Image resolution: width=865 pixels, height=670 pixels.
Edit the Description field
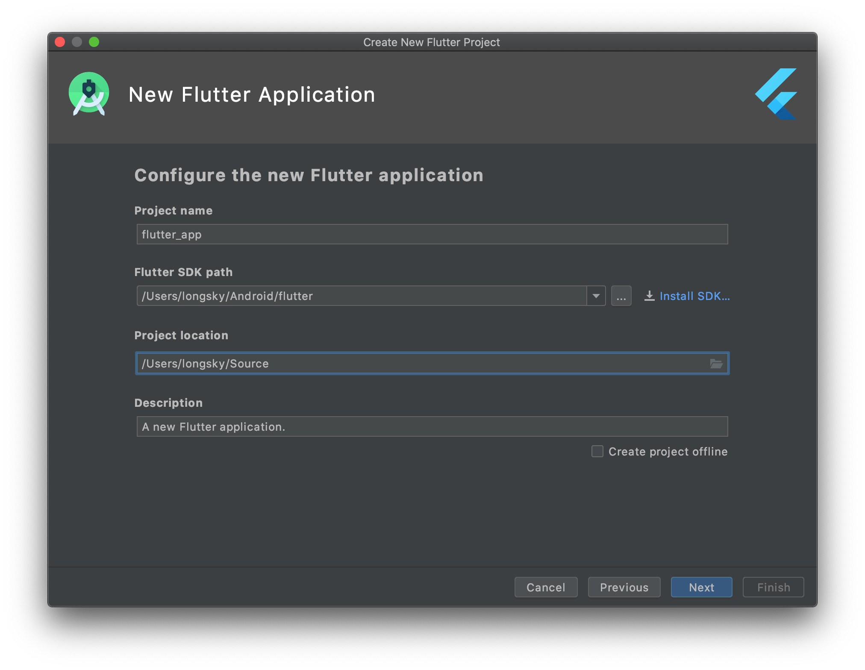pos(432,426)
